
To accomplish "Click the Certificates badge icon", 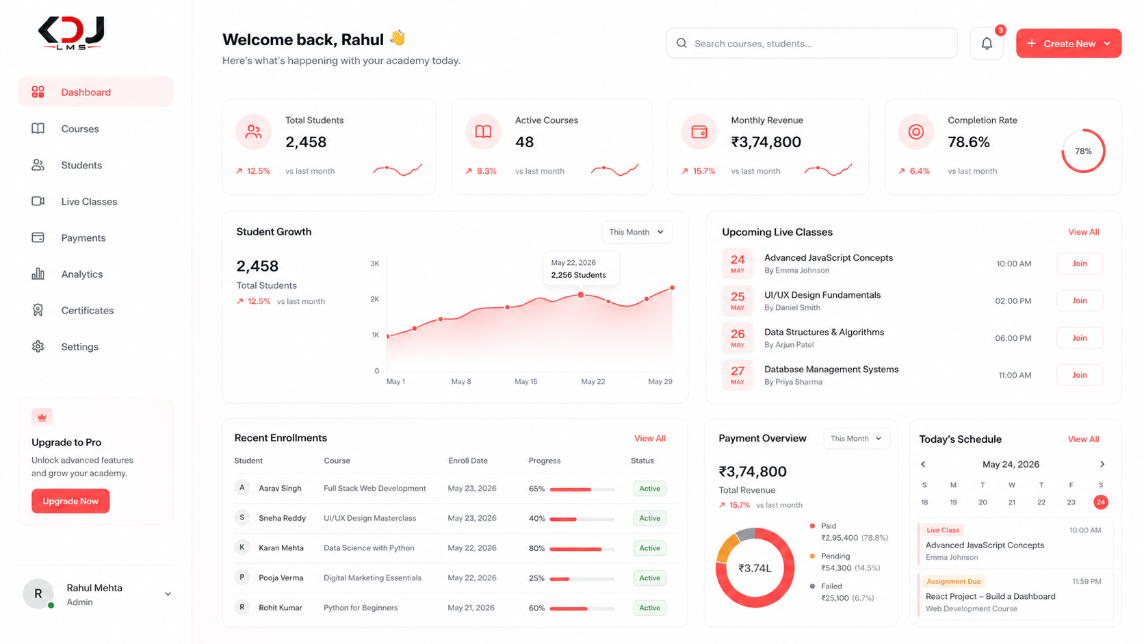I will (38, 310).
